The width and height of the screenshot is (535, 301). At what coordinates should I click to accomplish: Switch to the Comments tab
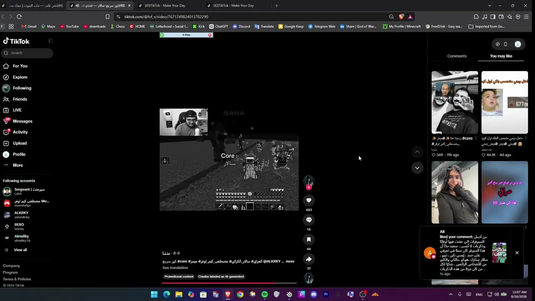pyautogui.click(x=457, y=56)
